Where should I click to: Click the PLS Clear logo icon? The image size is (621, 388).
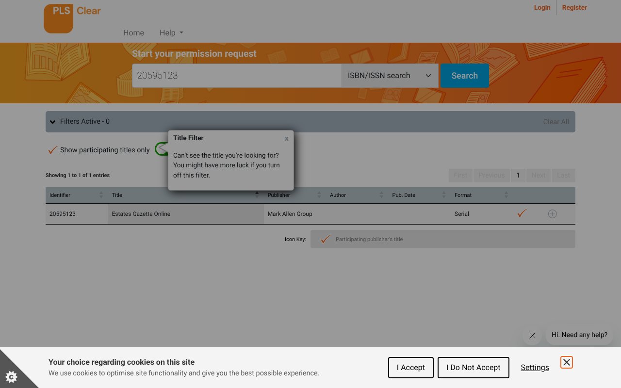(58, 18)
